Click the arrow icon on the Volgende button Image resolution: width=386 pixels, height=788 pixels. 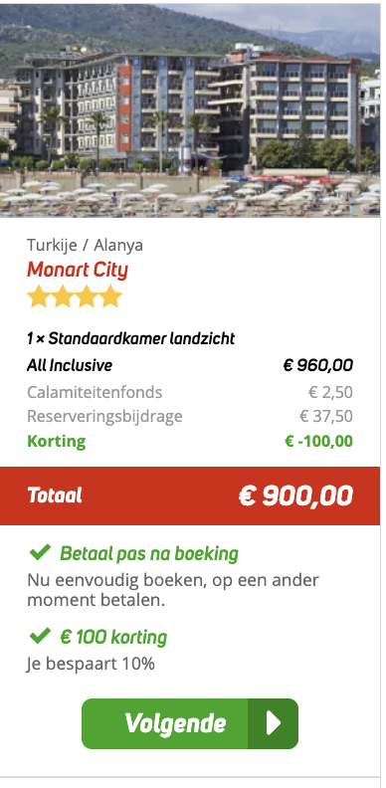pyautogui.click(x=274, y=723)
